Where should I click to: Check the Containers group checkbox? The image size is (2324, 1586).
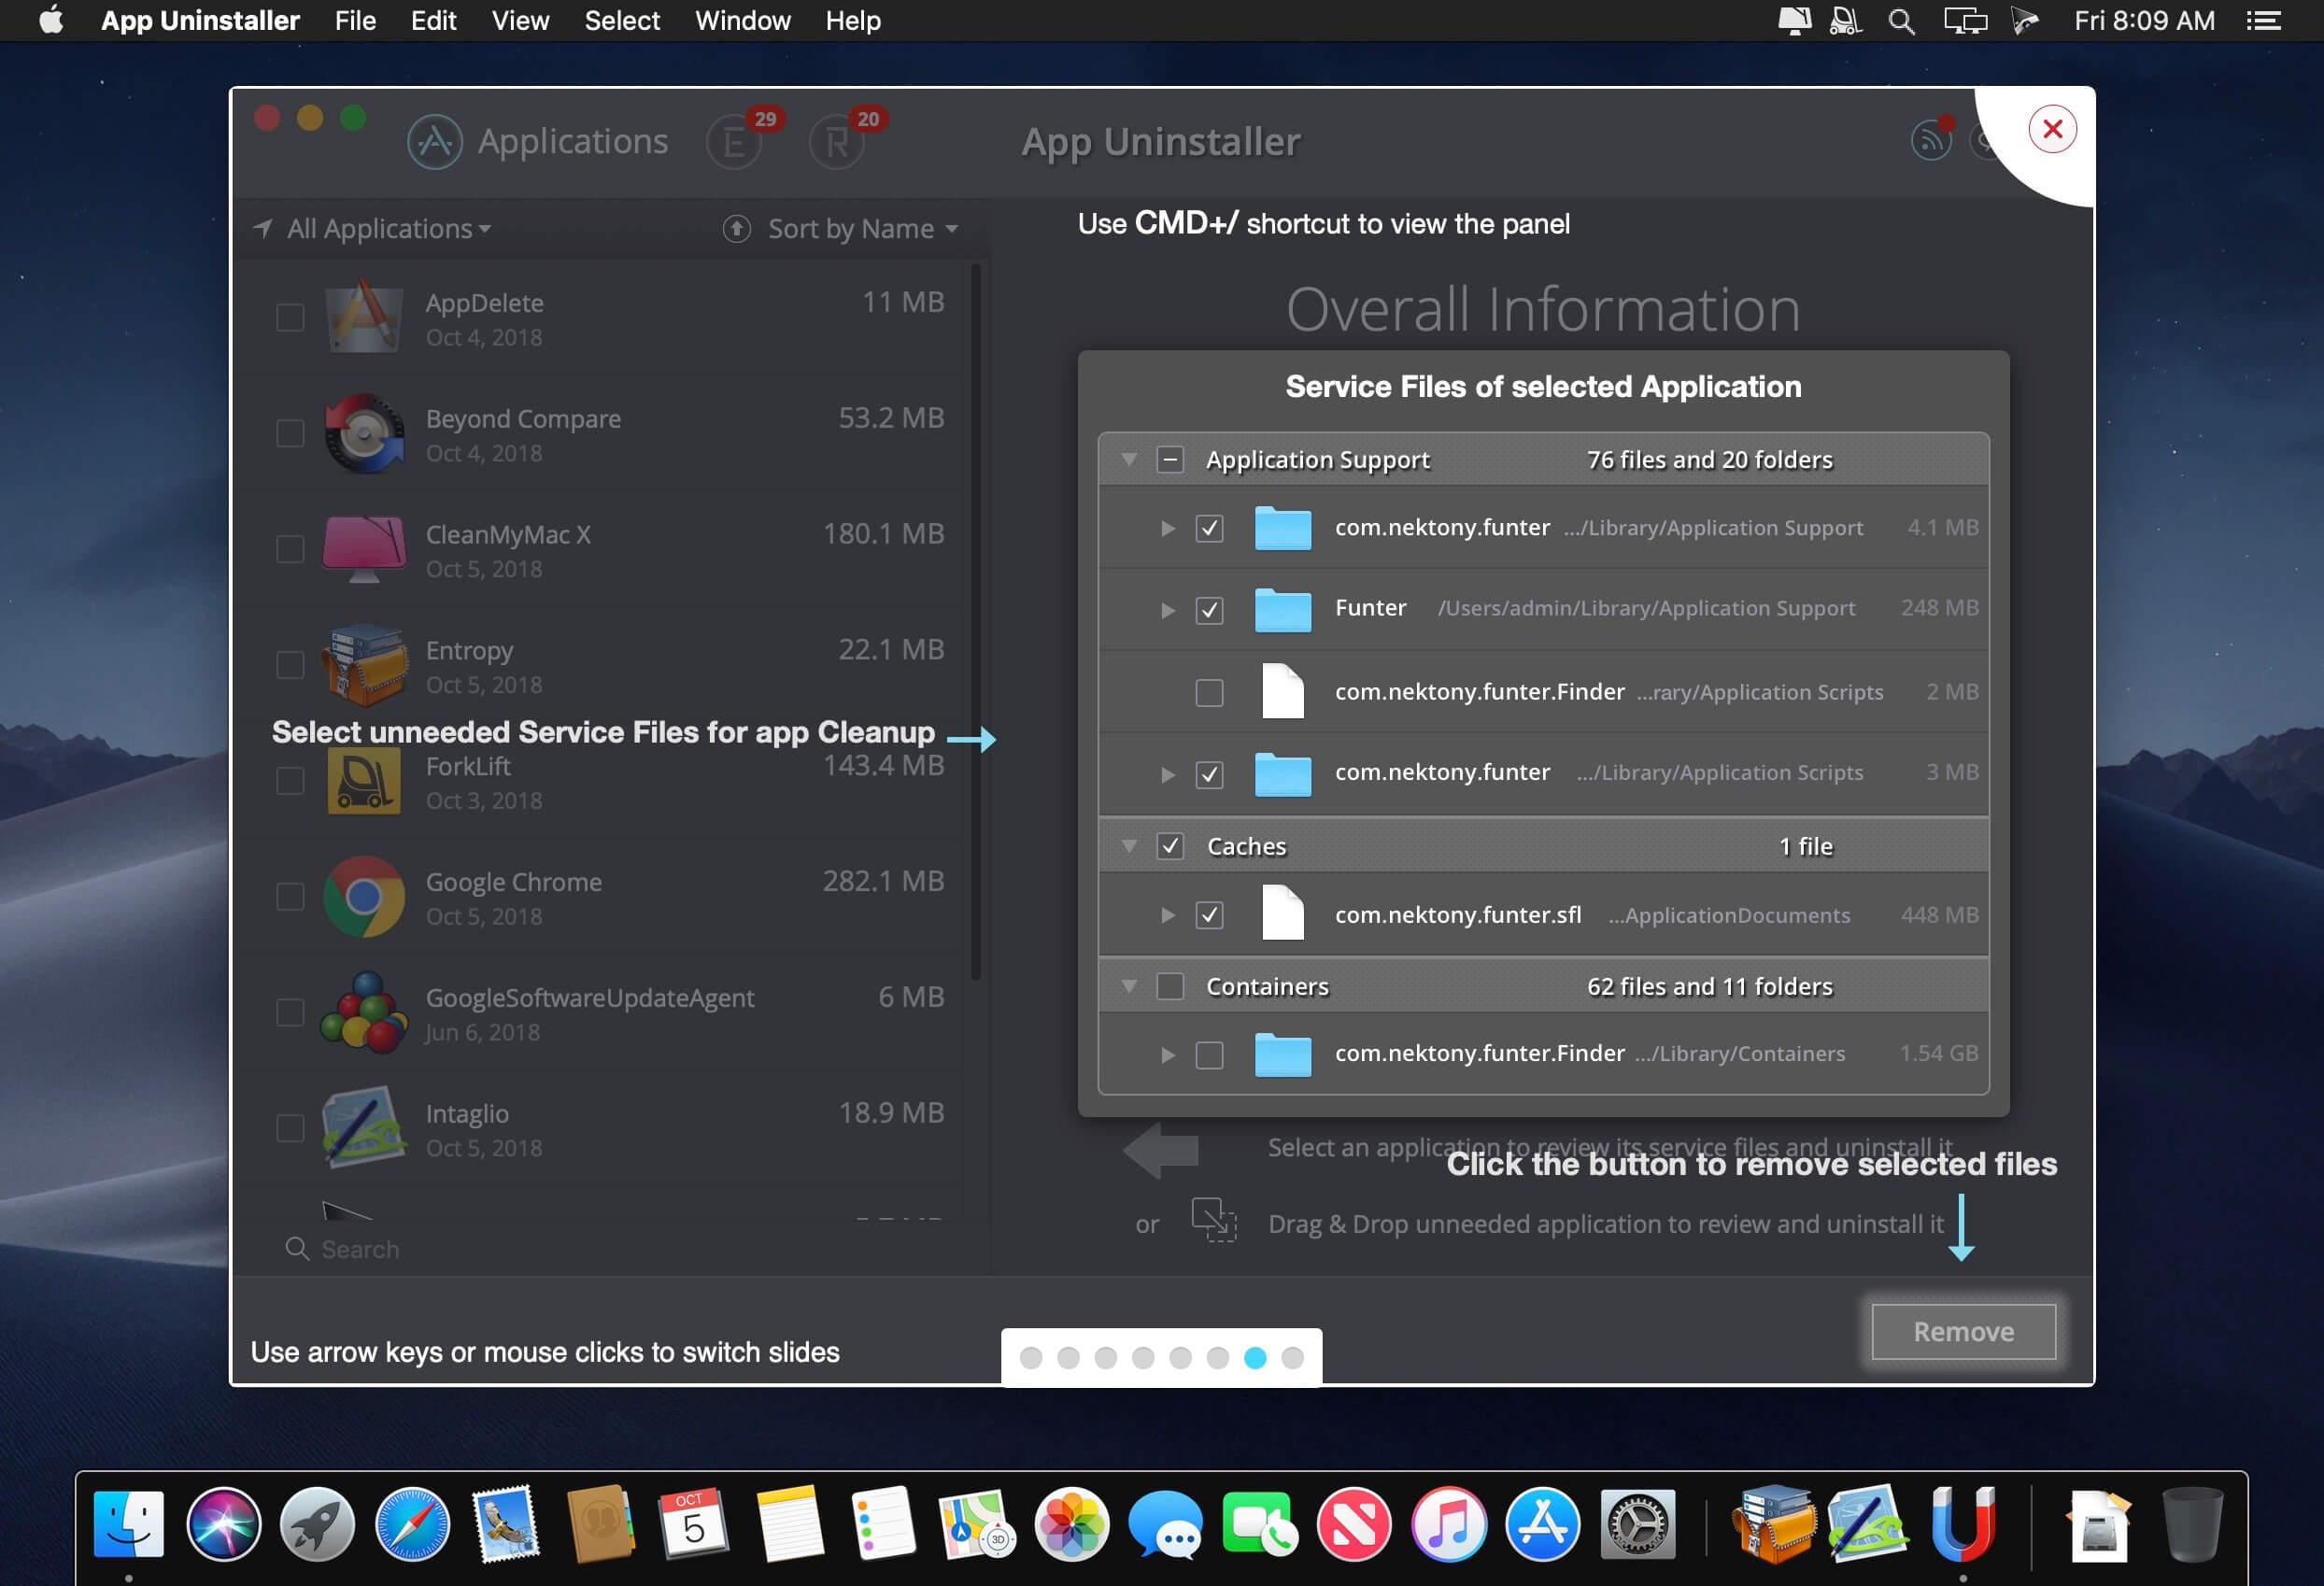pyautogui.click(x=1170, y=986)
